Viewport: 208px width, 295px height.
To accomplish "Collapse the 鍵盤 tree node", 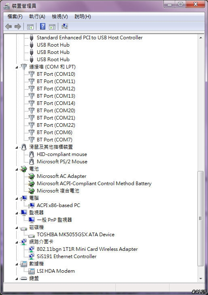I will [x=17, y=279].
